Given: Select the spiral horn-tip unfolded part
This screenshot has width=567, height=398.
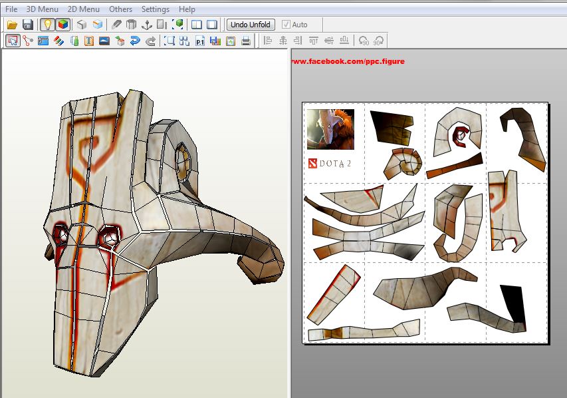Looking at the screenshot, I should click(403, 163).
